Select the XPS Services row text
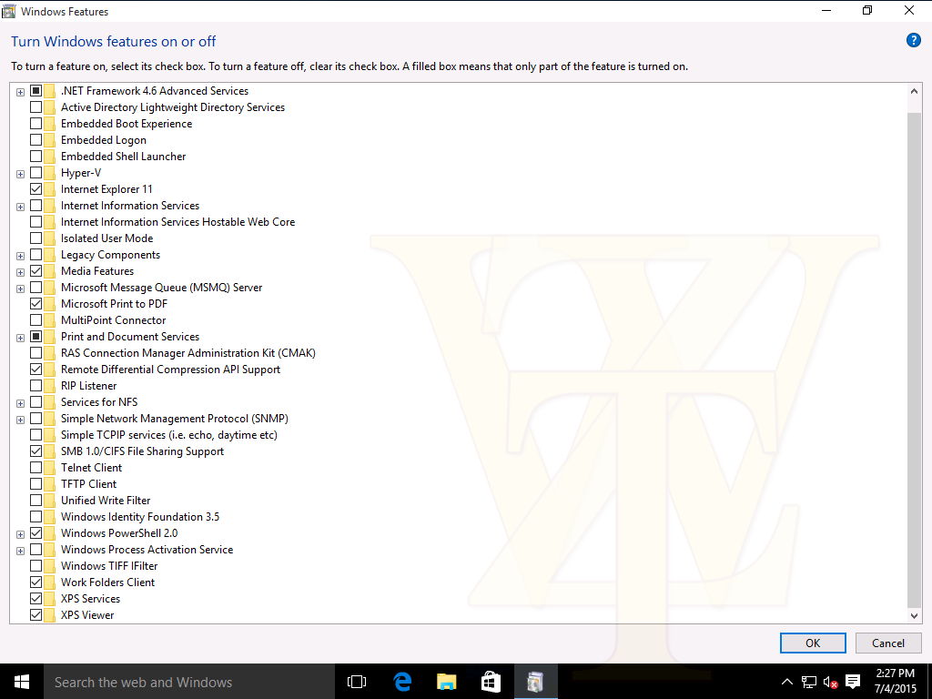932x699 pixels. (90, 599)
